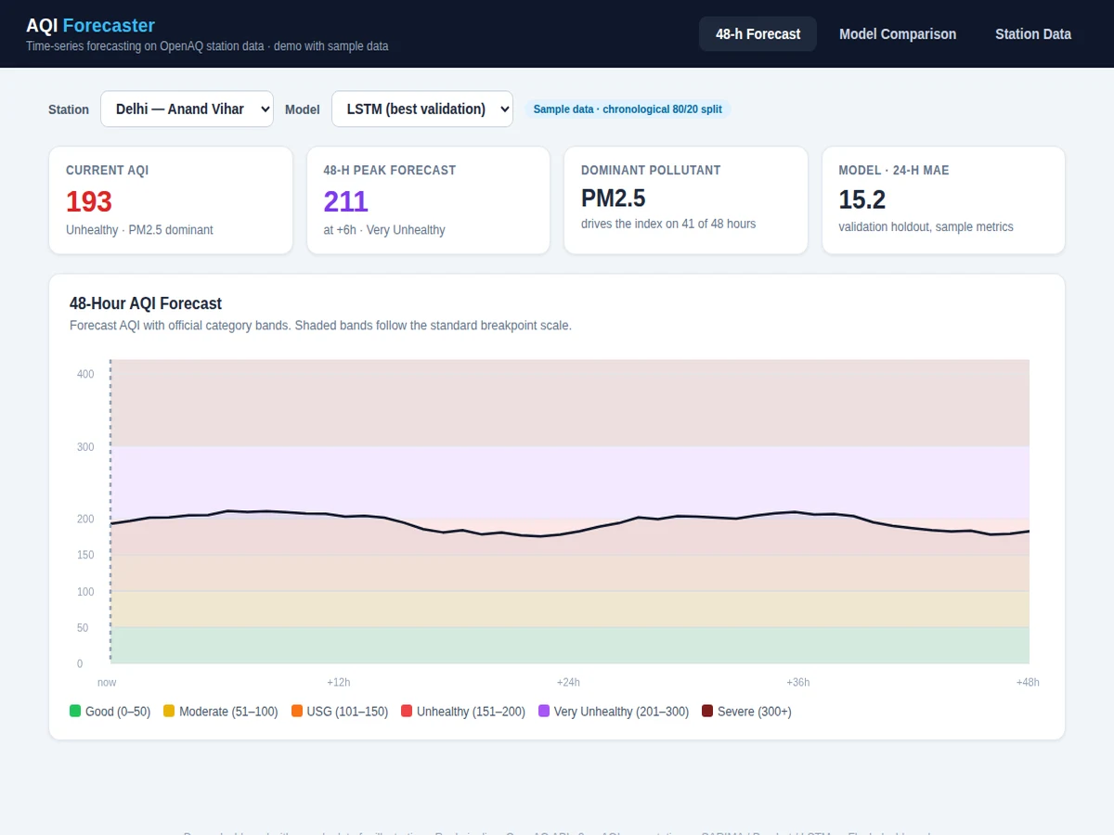Image resolution: width=1114 pixels, height=835 pixels.
Task: Open the Station dropdown showing Delhi — Anand Vihar
Action: [x=187, y=109]
